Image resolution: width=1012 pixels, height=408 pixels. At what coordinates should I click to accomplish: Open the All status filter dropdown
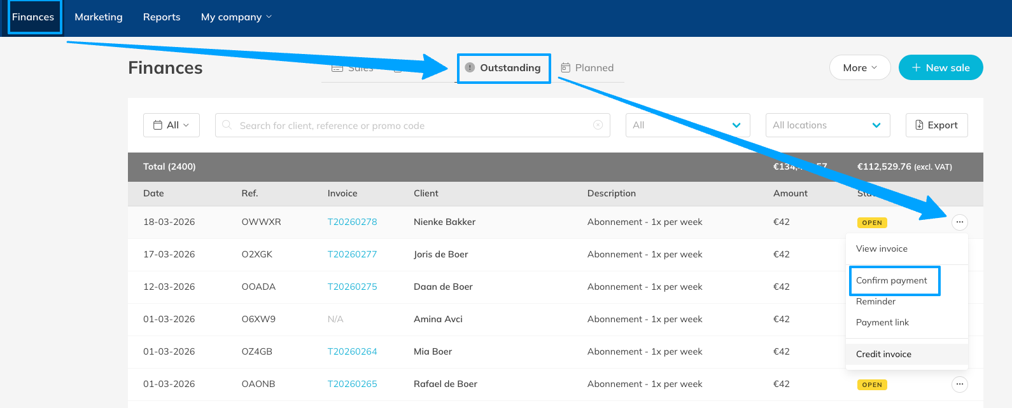tap(687, 125)
